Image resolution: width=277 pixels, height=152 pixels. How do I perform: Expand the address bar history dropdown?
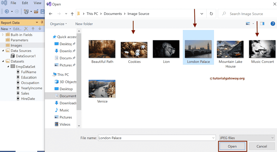(202, 14)
